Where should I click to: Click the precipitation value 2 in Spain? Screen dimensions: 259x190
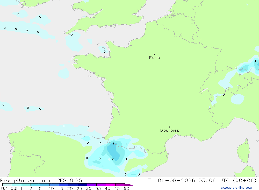pyautogui.click(x=113, y=159)
